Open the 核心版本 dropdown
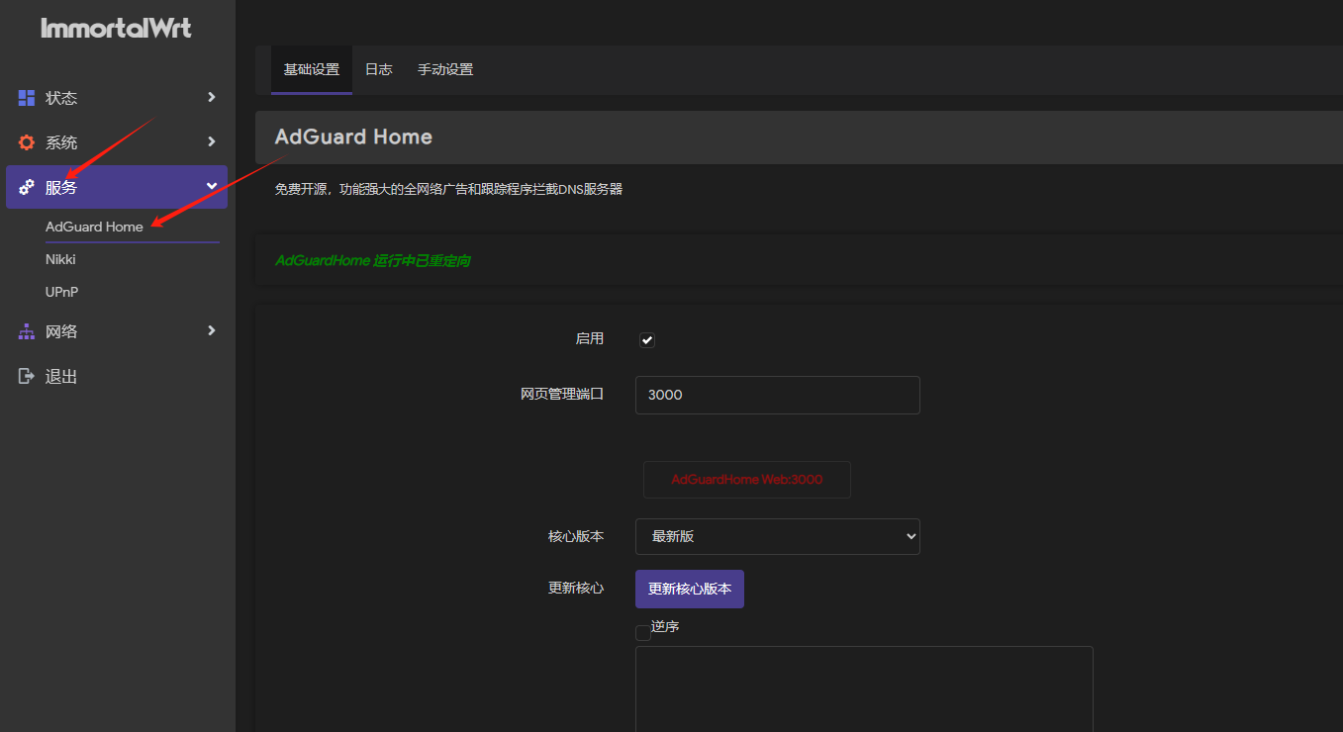Screen dimensions: 1343x732 coord(777,537)
